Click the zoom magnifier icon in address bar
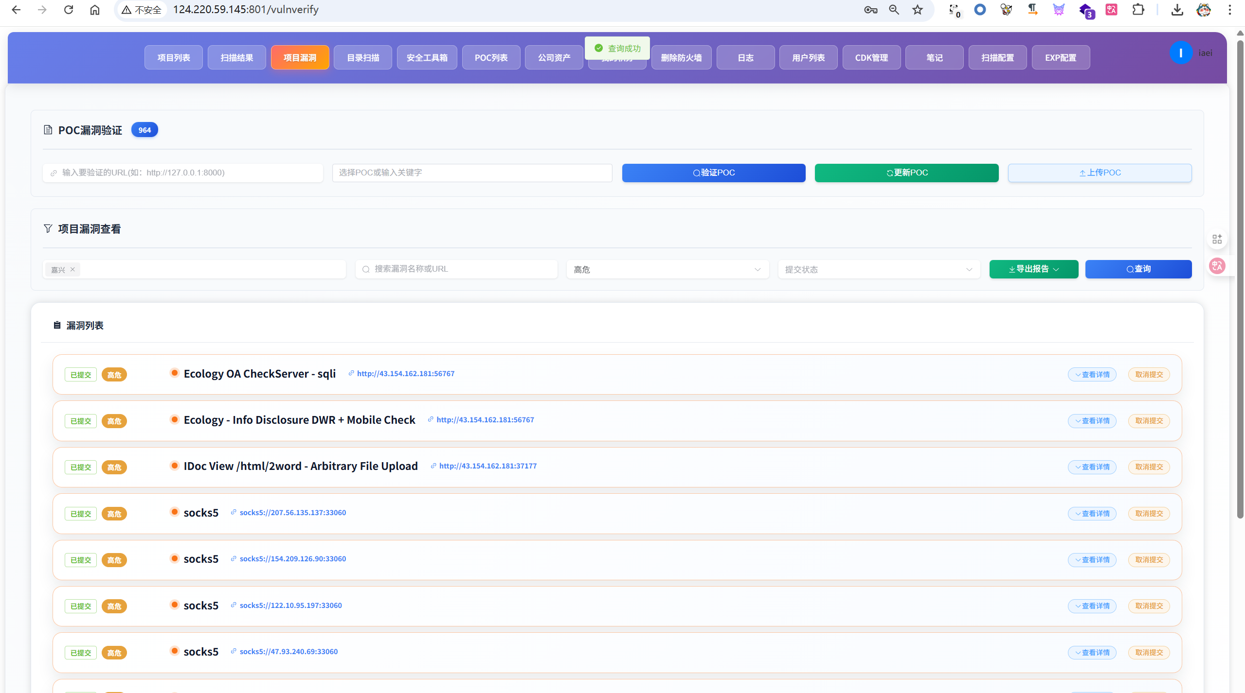The height and width of the screenshot is (693, 1245). tap(894, 10)
